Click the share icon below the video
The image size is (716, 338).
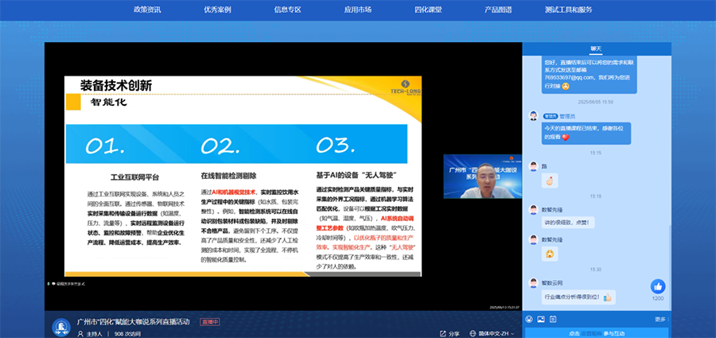point(442,333)
